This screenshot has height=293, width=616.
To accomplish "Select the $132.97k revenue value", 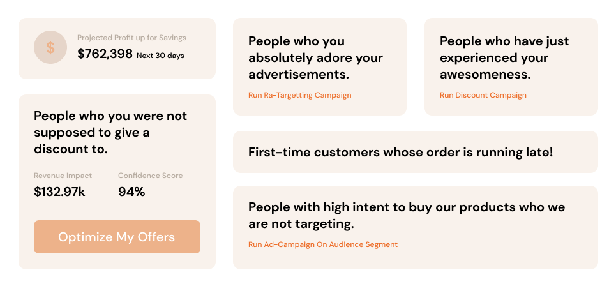I will pyautogui.click(x=59, y=192).
